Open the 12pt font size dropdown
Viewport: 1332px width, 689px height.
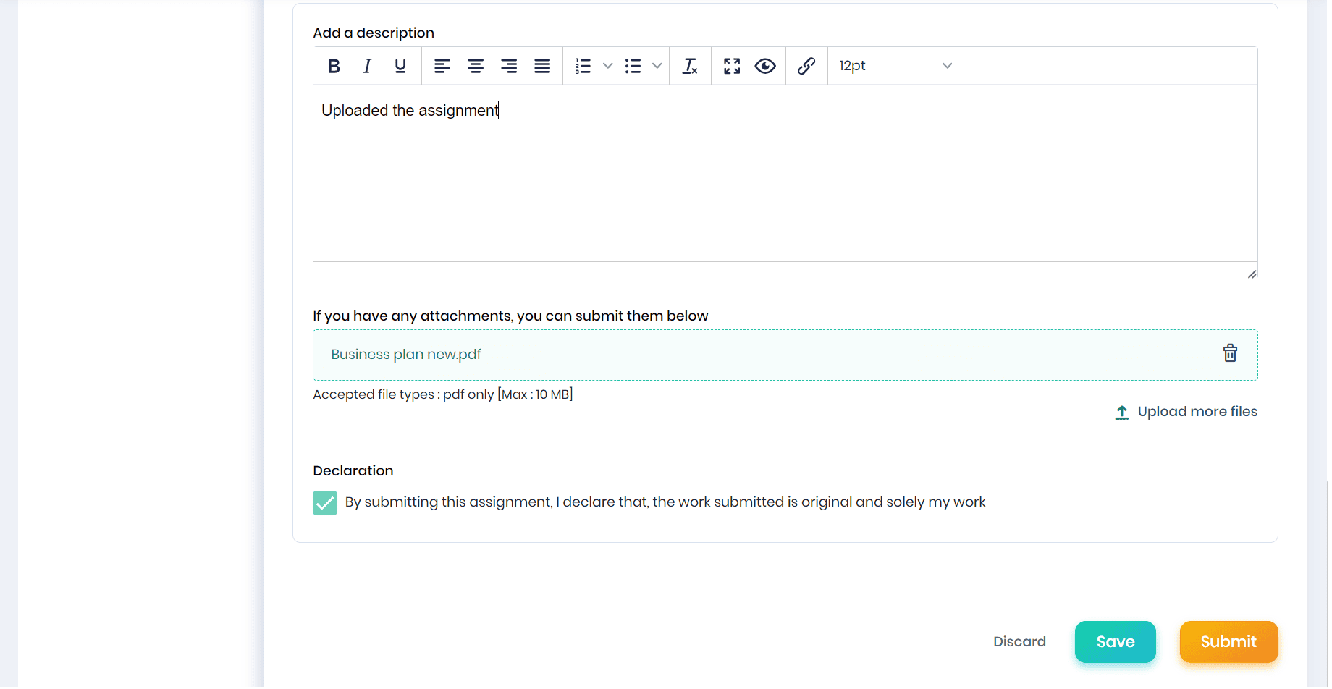coord(895,66)
